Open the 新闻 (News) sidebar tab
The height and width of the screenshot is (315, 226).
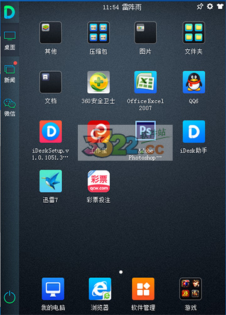[x=9, y=72]
